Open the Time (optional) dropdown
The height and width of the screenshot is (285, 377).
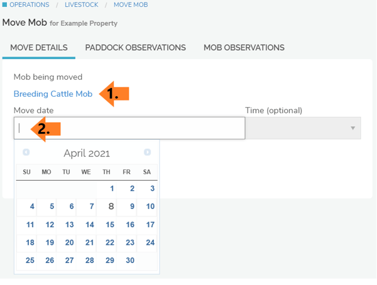tap(303, 128)
